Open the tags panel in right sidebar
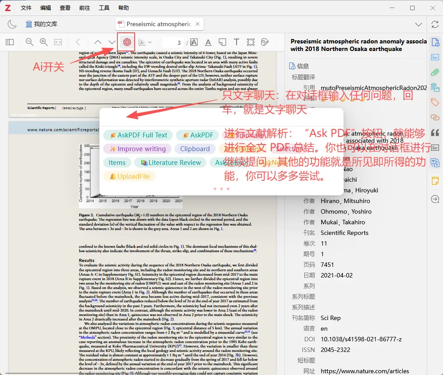 click(435, 102)
